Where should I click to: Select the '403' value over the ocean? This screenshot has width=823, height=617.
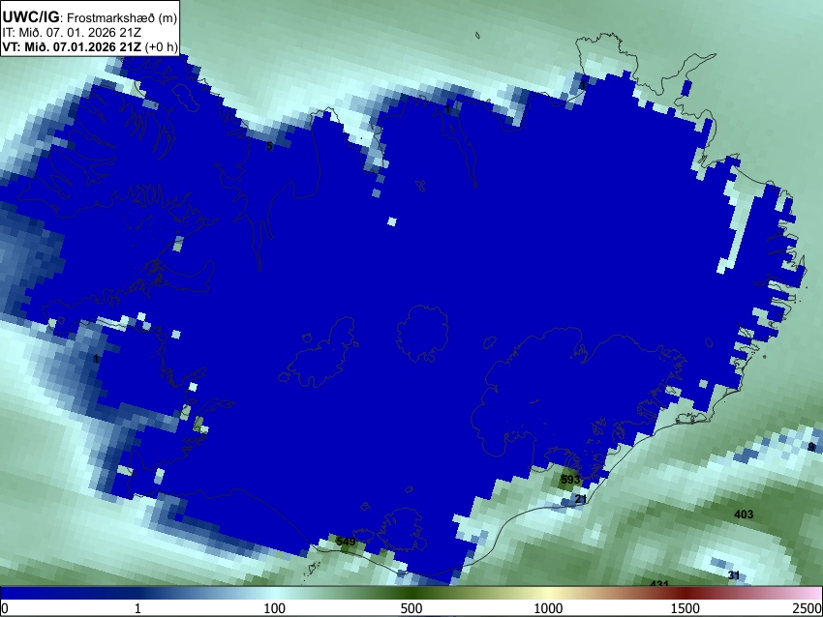click(744, 514)
